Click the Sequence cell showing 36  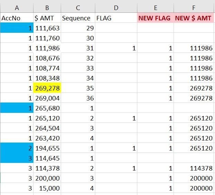[x=78, y=98]
